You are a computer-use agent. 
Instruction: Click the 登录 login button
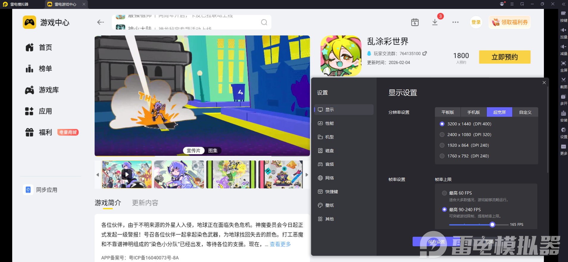tap(476, 22)
